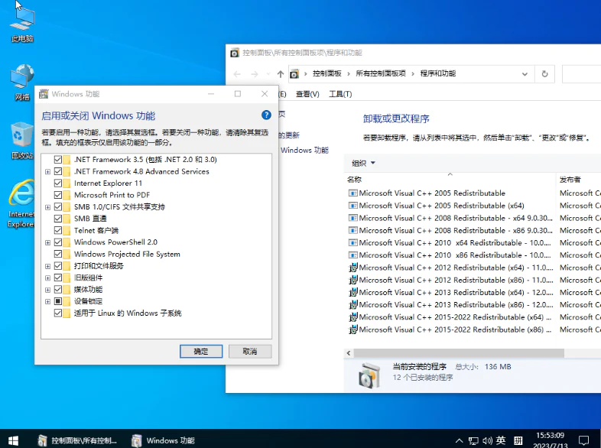Click the Windows Start button
Viewport: 601px width, 448px height.
(x=13, y=440)
